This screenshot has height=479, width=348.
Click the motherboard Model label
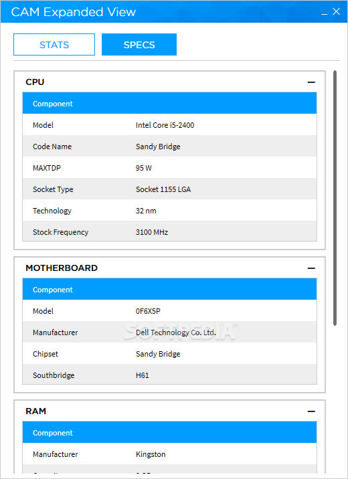coord(43,311)
